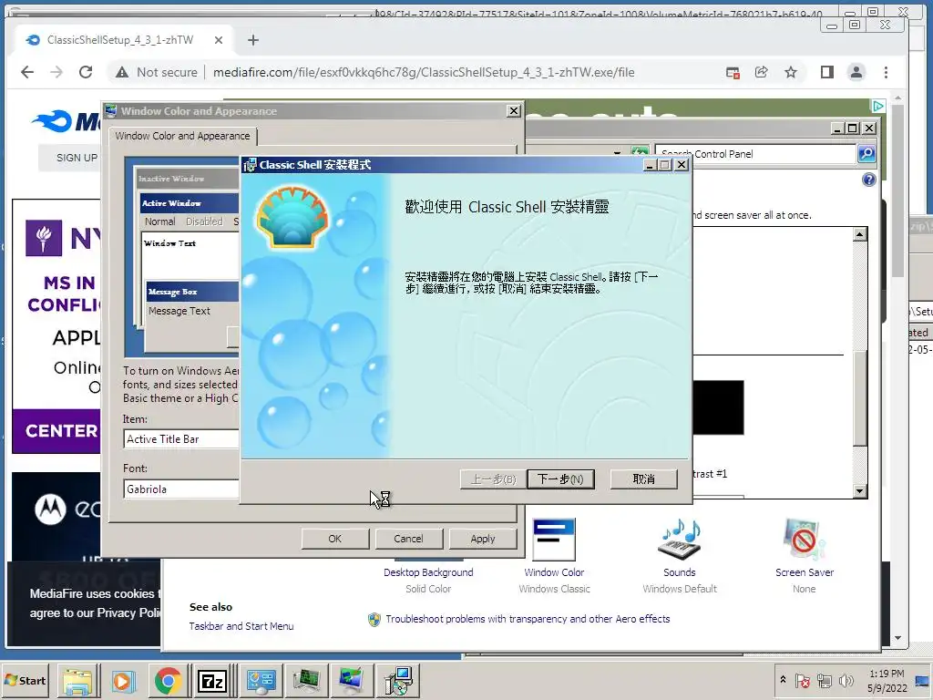
Task: Click the Desktop Background link
Action: pyautogui.click(x=428, y=572)
